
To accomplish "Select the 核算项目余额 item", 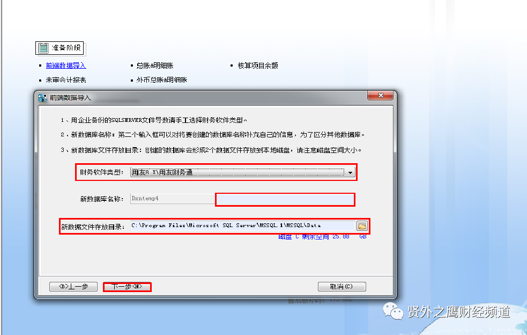I will pyautogui.click(x=258, y=65).
